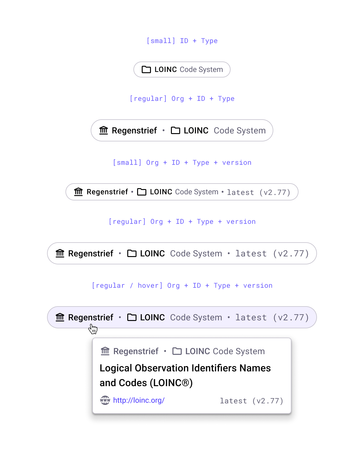Click the folder icon in the topmost LOINC chip

(146, 69)
